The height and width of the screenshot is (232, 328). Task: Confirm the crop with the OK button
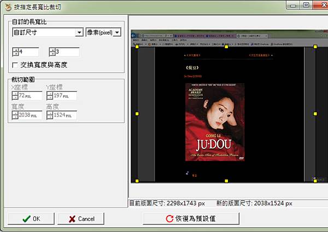coord(31,219)
